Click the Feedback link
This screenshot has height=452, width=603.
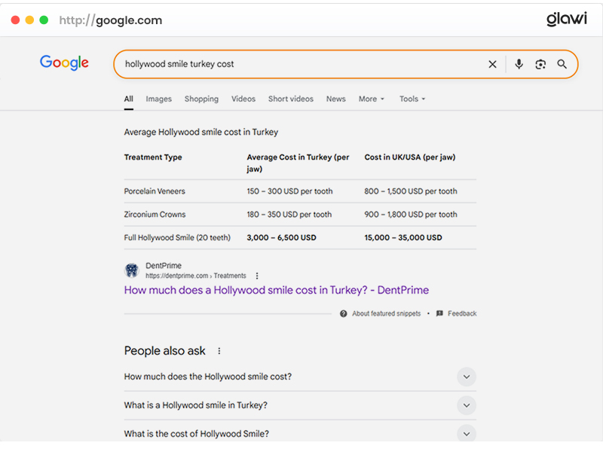(x=461, y=313)
